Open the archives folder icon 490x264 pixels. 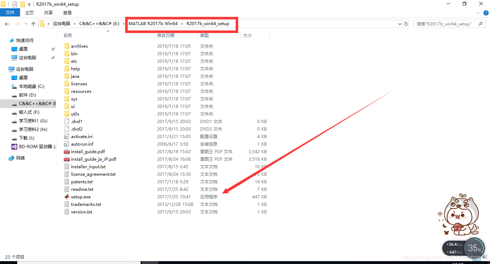click(67, 46)
